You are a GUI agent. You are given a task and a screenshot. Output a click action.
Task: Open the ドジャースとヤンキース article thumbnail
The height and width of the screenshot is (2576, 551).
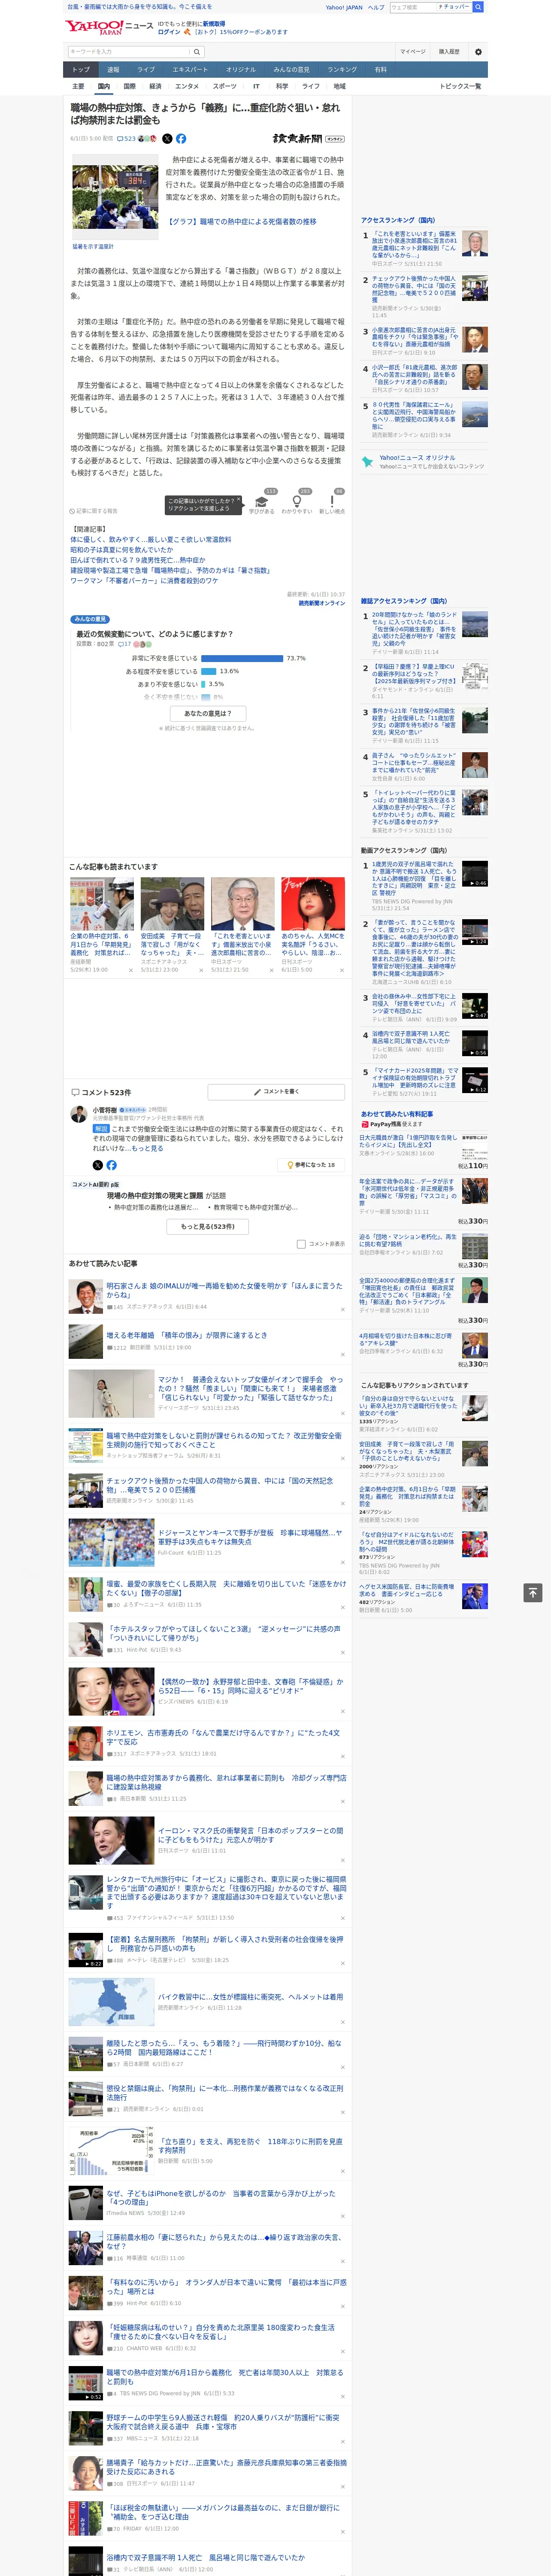pyautogui.click(x=111, y=1542)
